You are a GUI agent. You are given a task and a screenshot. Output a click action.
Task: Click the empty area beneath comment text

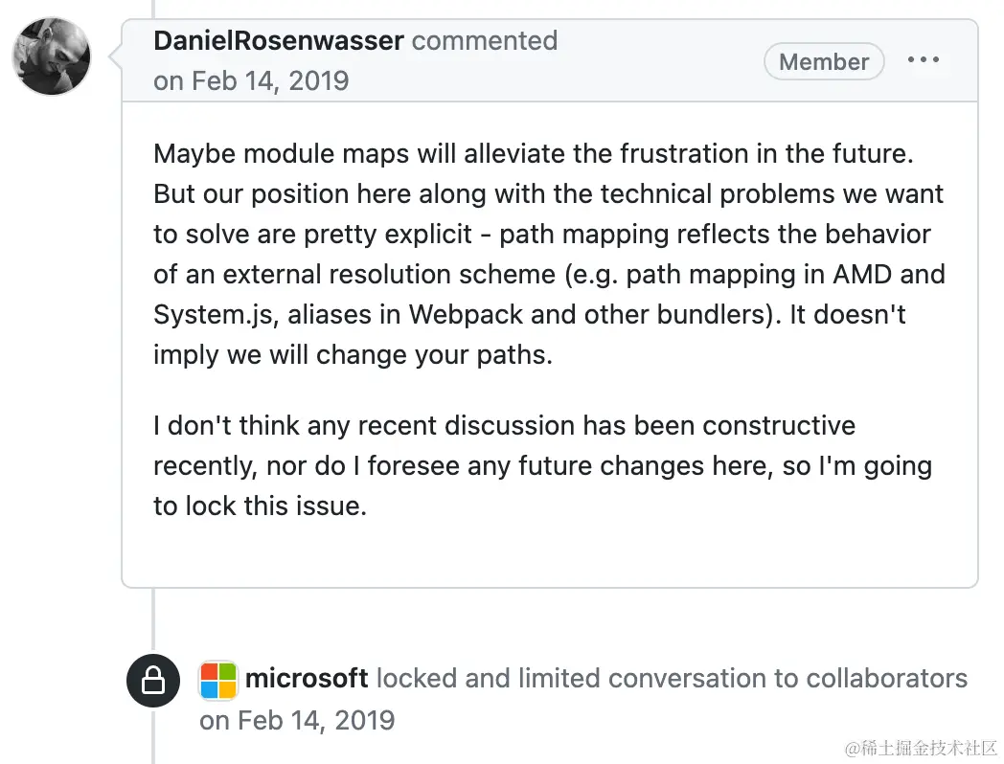click(549, 553)
